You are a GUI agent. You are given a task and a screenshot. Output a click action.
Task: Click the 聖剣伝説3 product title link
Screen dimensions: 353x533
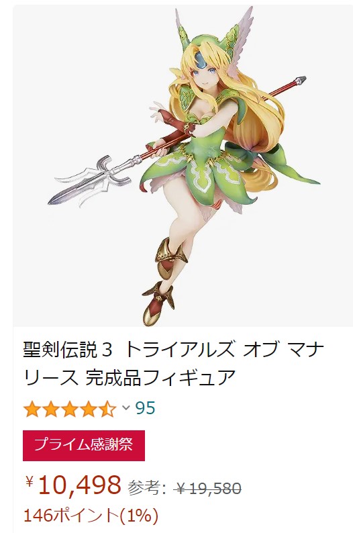[173, 363]
